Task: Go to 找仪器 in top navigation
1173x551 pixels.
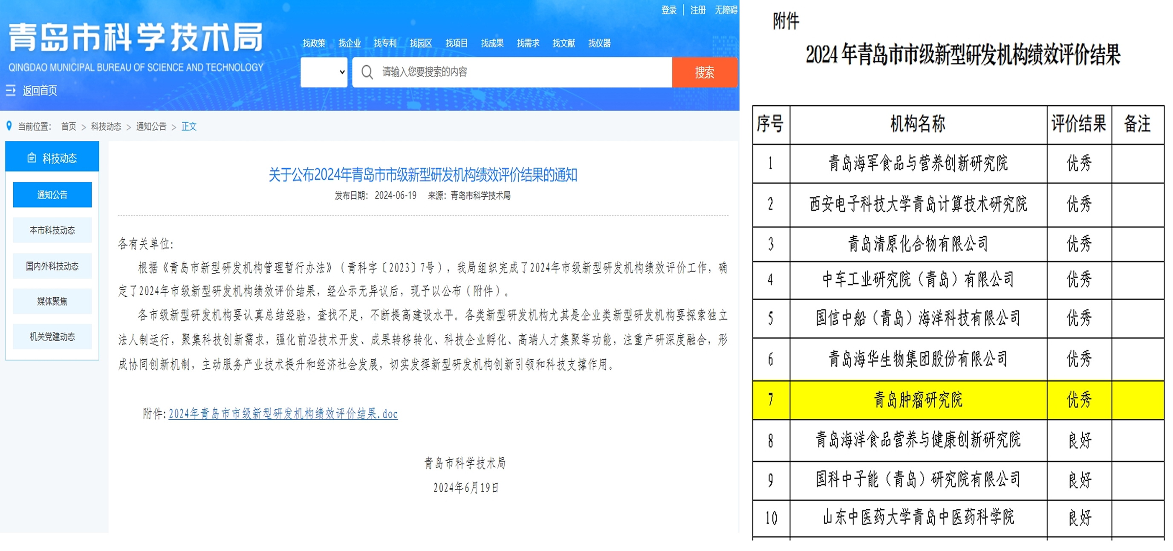Action: pyautogui.click(x=599, y=43)
